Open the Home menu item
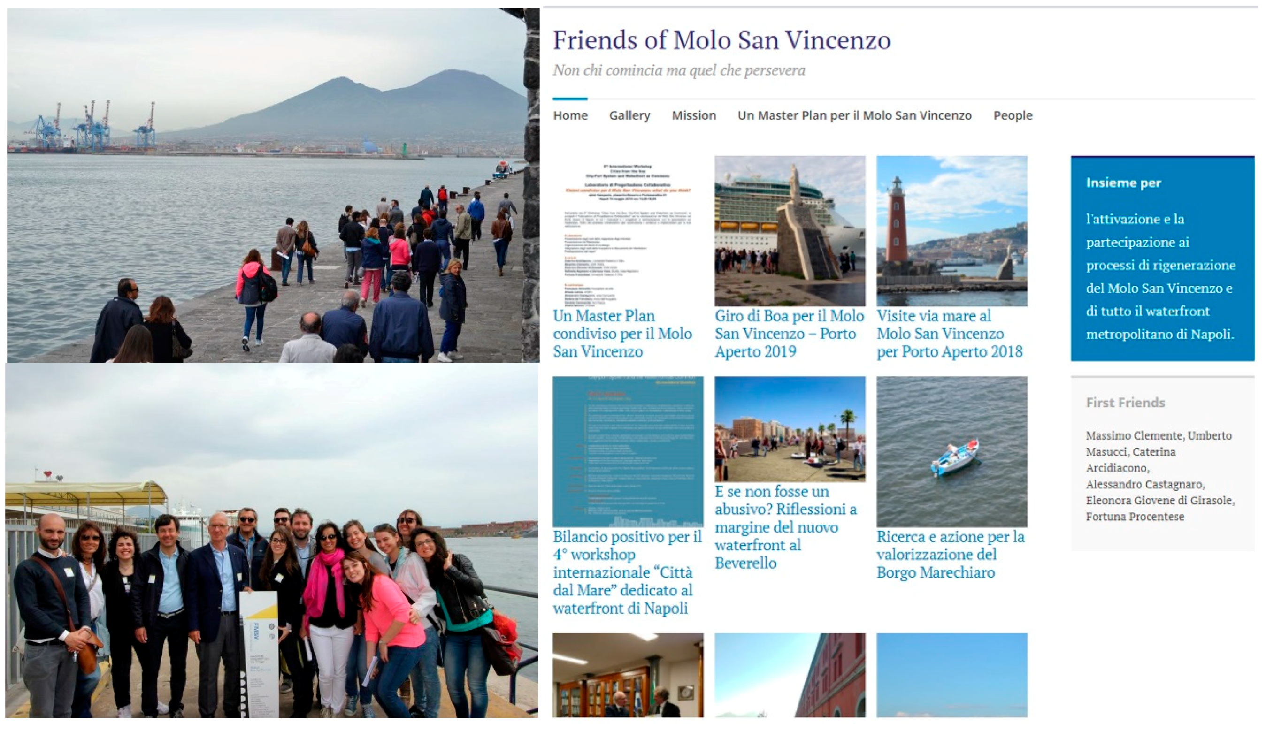 pyautogui.click(x=570, y=115)
